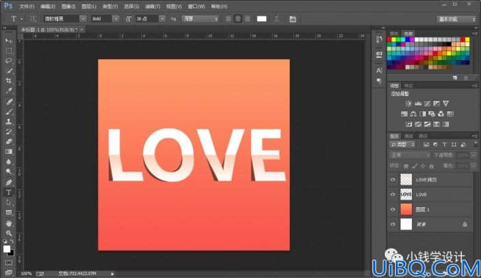Screen dimensions: 481x278
Task: Select the Brush tool
Action: click(9, 112)
